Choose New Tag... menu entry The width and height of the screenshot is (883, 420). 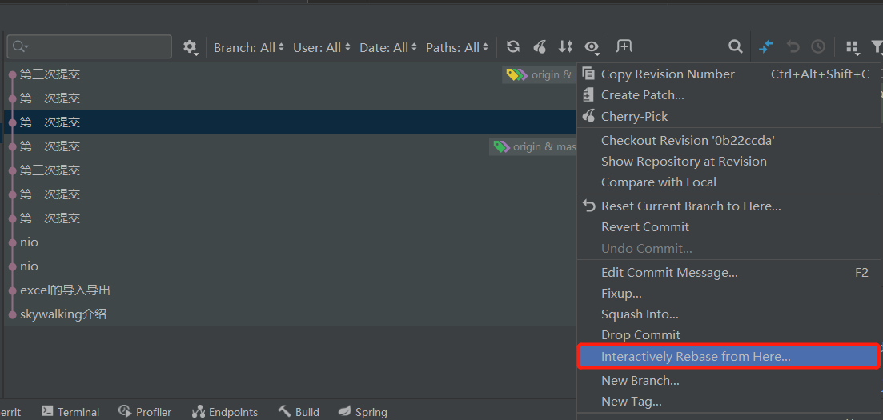coord(728,402)
